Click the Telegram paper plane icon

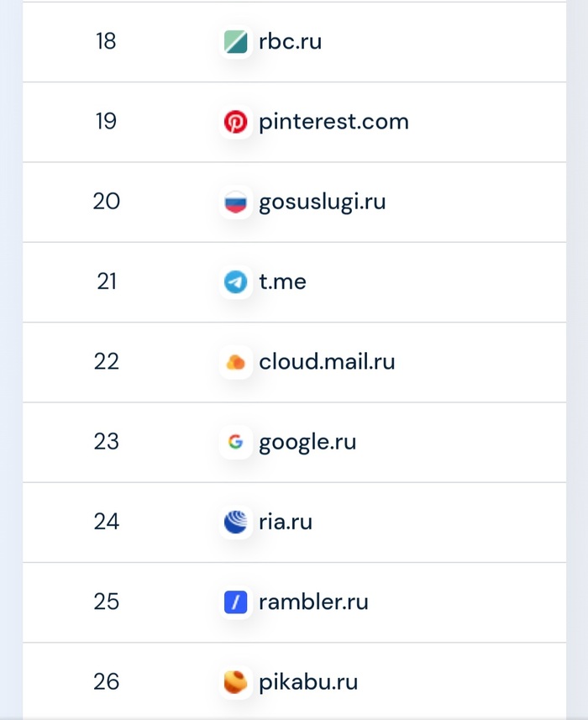click(235, 282)
